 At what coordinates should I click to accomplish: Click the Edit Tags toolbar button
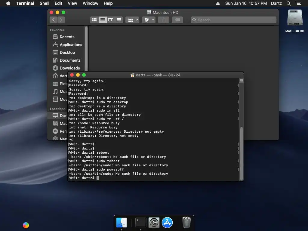(177, 20)
